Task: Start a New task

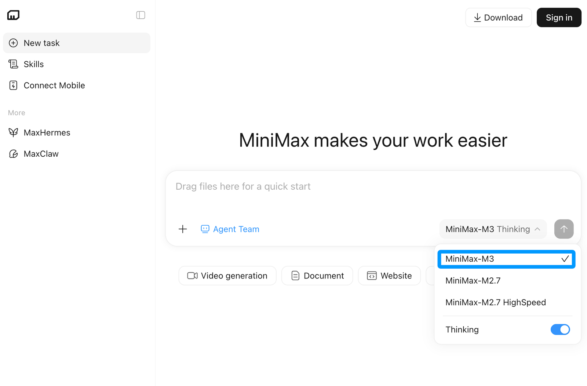Action: pos(77,43)
